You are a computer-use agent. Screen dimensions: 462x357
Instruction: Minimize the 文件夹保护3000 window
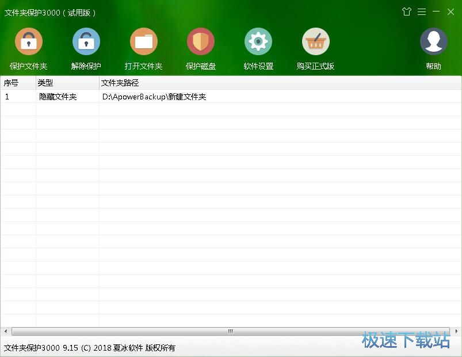[x=436, y=11]
